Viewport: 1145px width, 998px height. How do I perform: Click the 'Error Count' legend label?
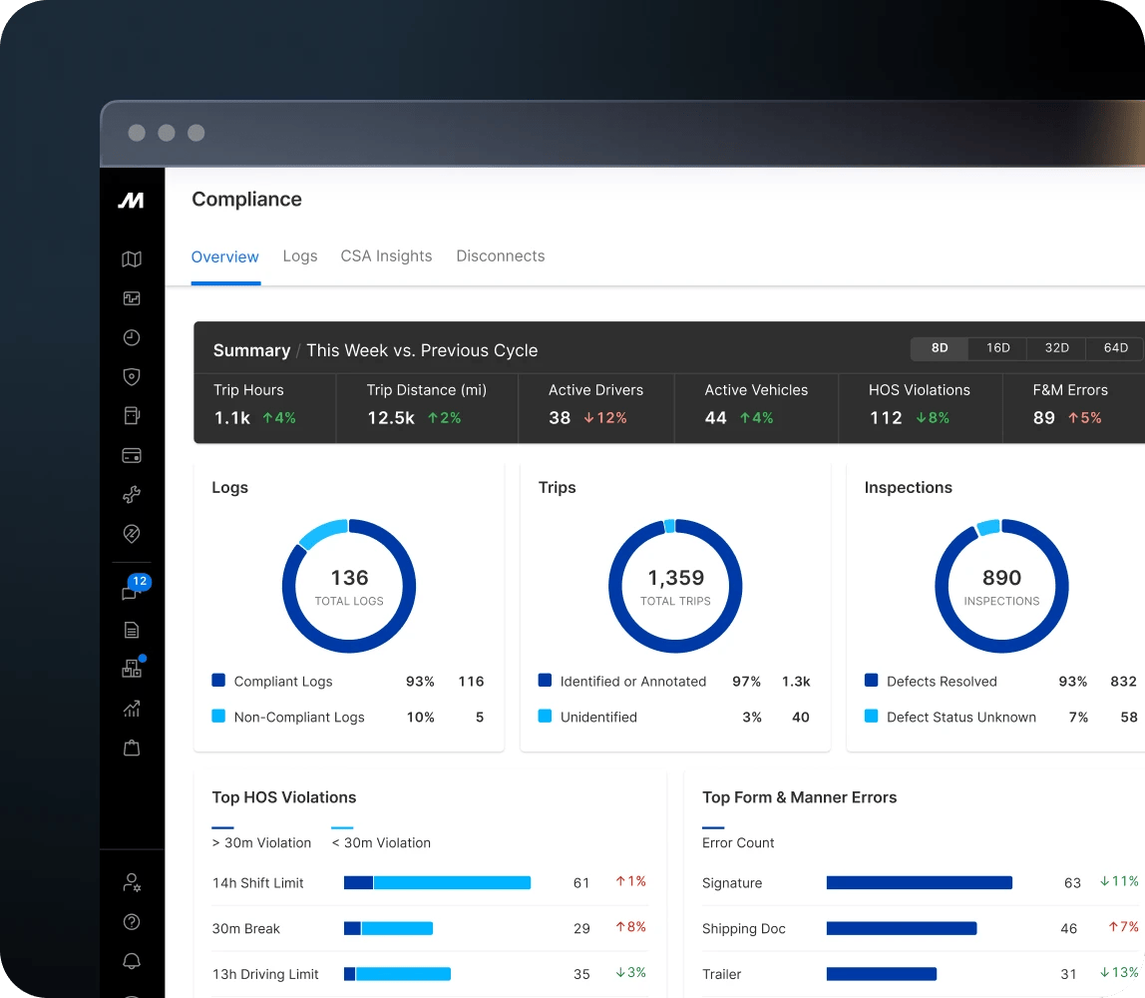click(738, 843)
